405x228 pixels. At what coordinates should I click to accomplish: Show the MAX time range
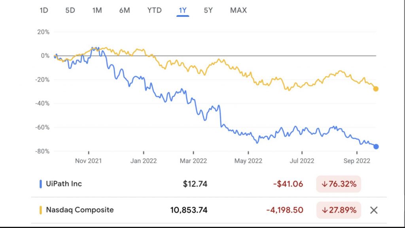pos(238,10)
